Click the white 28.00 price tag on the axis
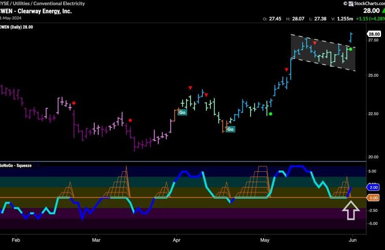Screen dimensions: 385x250 [x=374, y=34]
